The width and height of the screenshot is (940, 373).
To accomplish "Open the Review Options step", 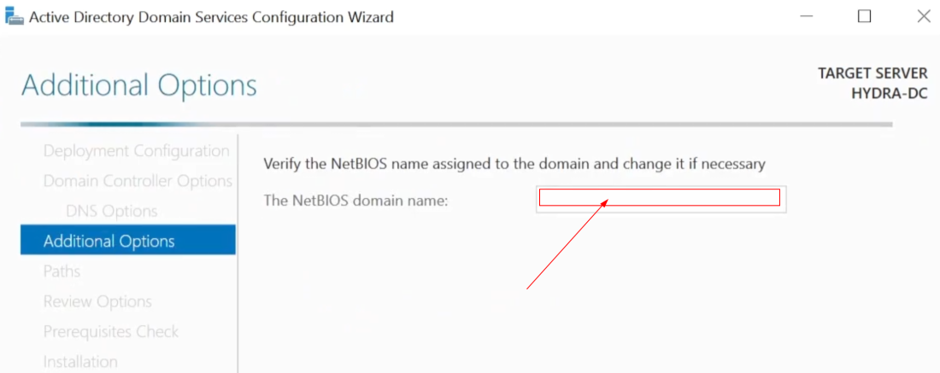I will pyautogui.click(x=97, y=301).
